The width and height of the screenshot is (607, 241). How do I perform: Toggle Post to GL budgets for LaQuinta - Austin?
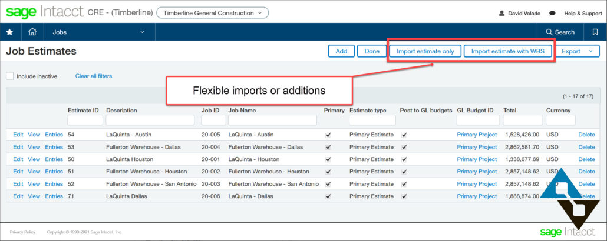[x=404, y=135]
